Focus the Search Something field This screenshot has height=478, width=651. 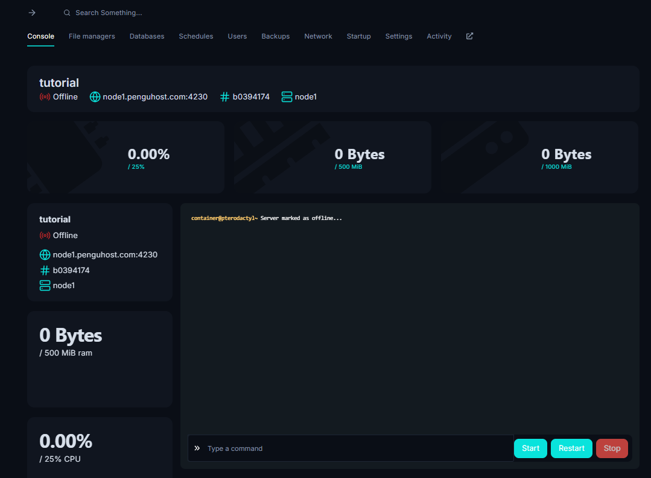coord(109,13)
